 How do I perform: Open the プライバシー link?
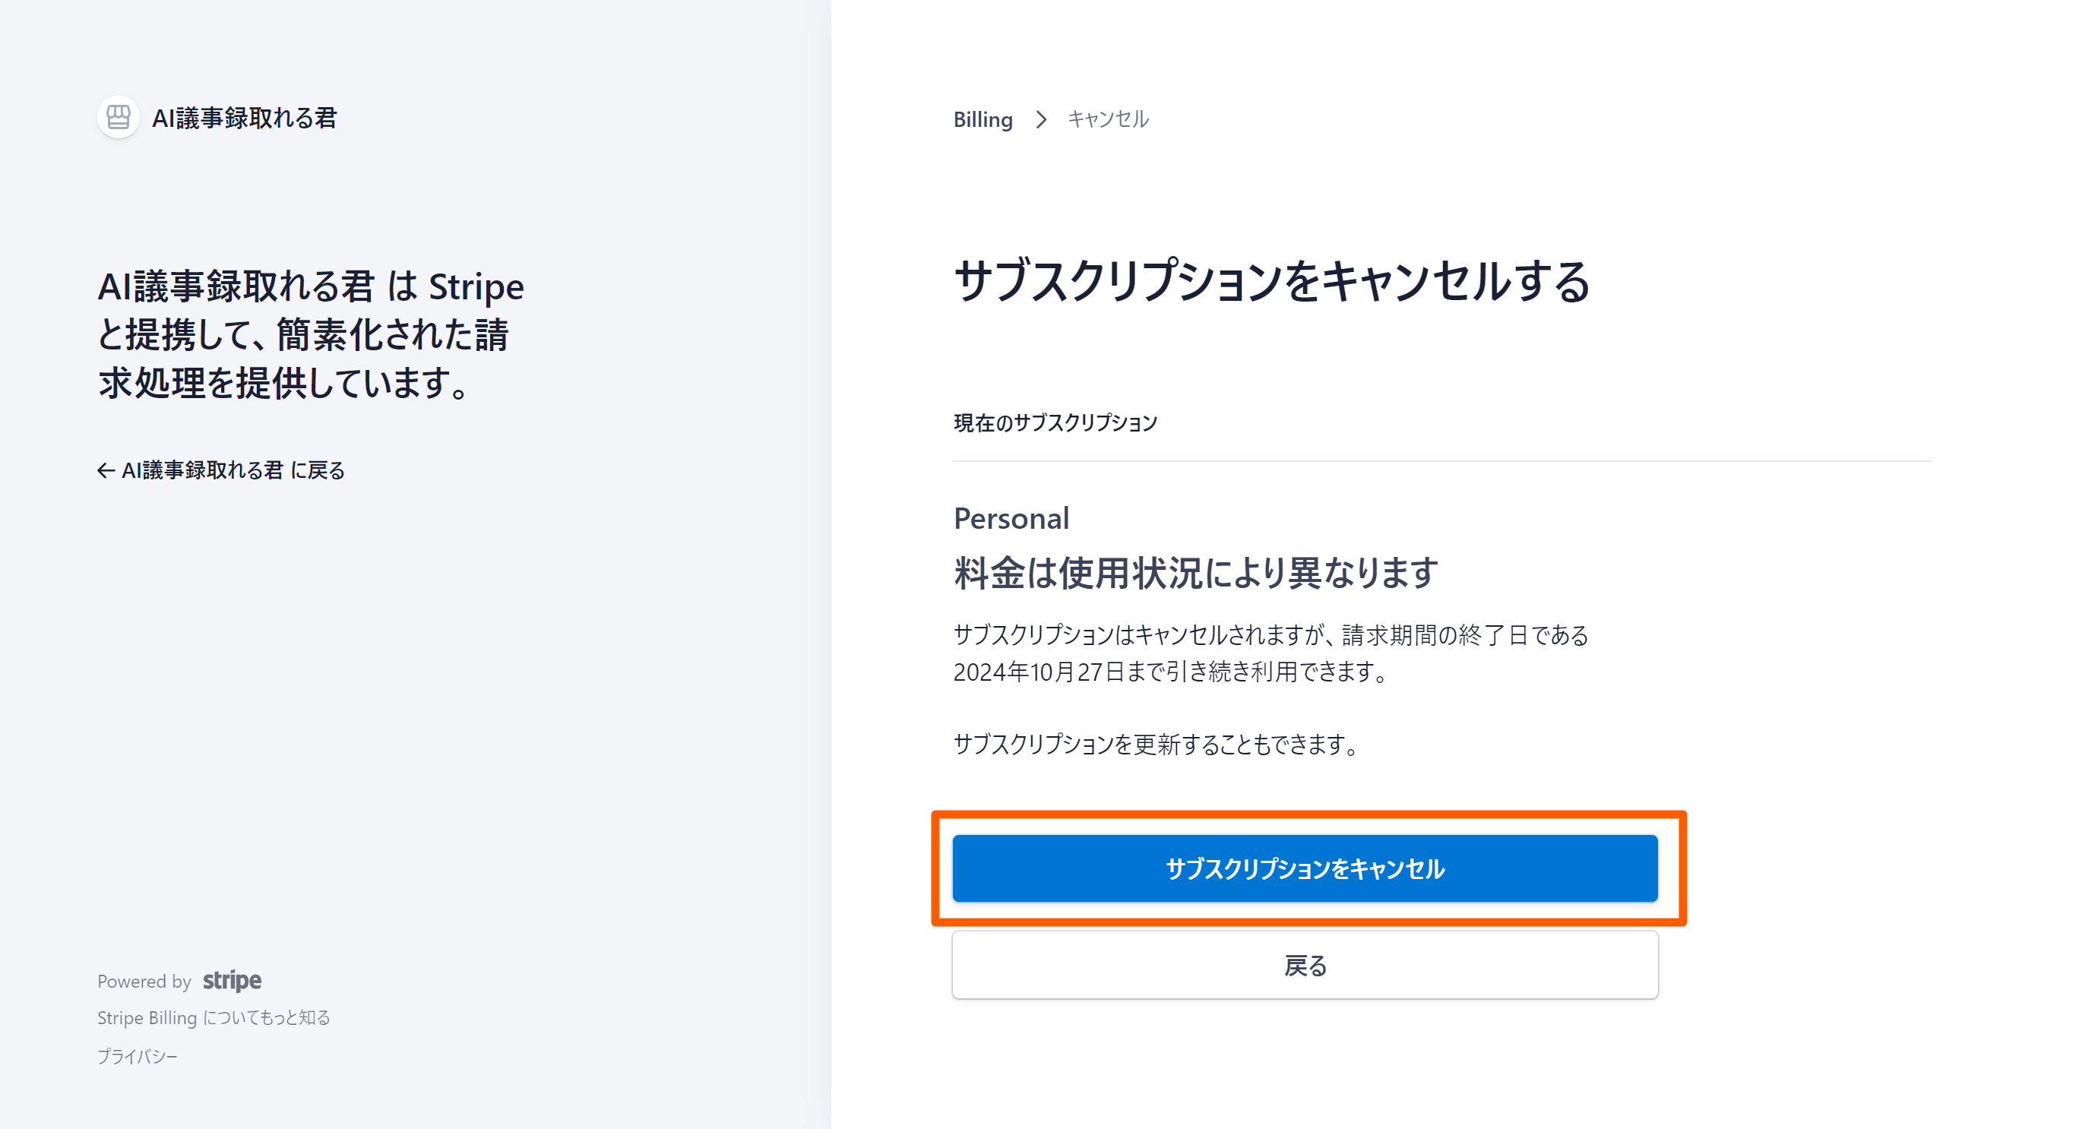(138, 1056)
